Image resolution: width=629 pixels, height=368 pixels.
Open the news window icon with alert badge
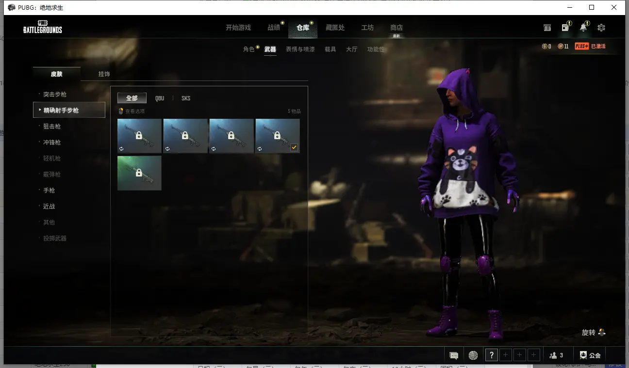pos(565,28)
